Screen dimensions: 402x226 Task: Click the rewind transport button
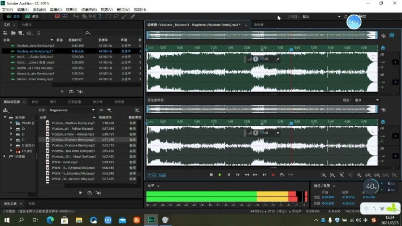(x=247, y=175)
